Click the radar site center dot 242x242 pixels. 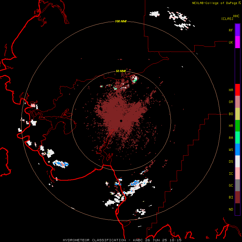pos(121,121)
